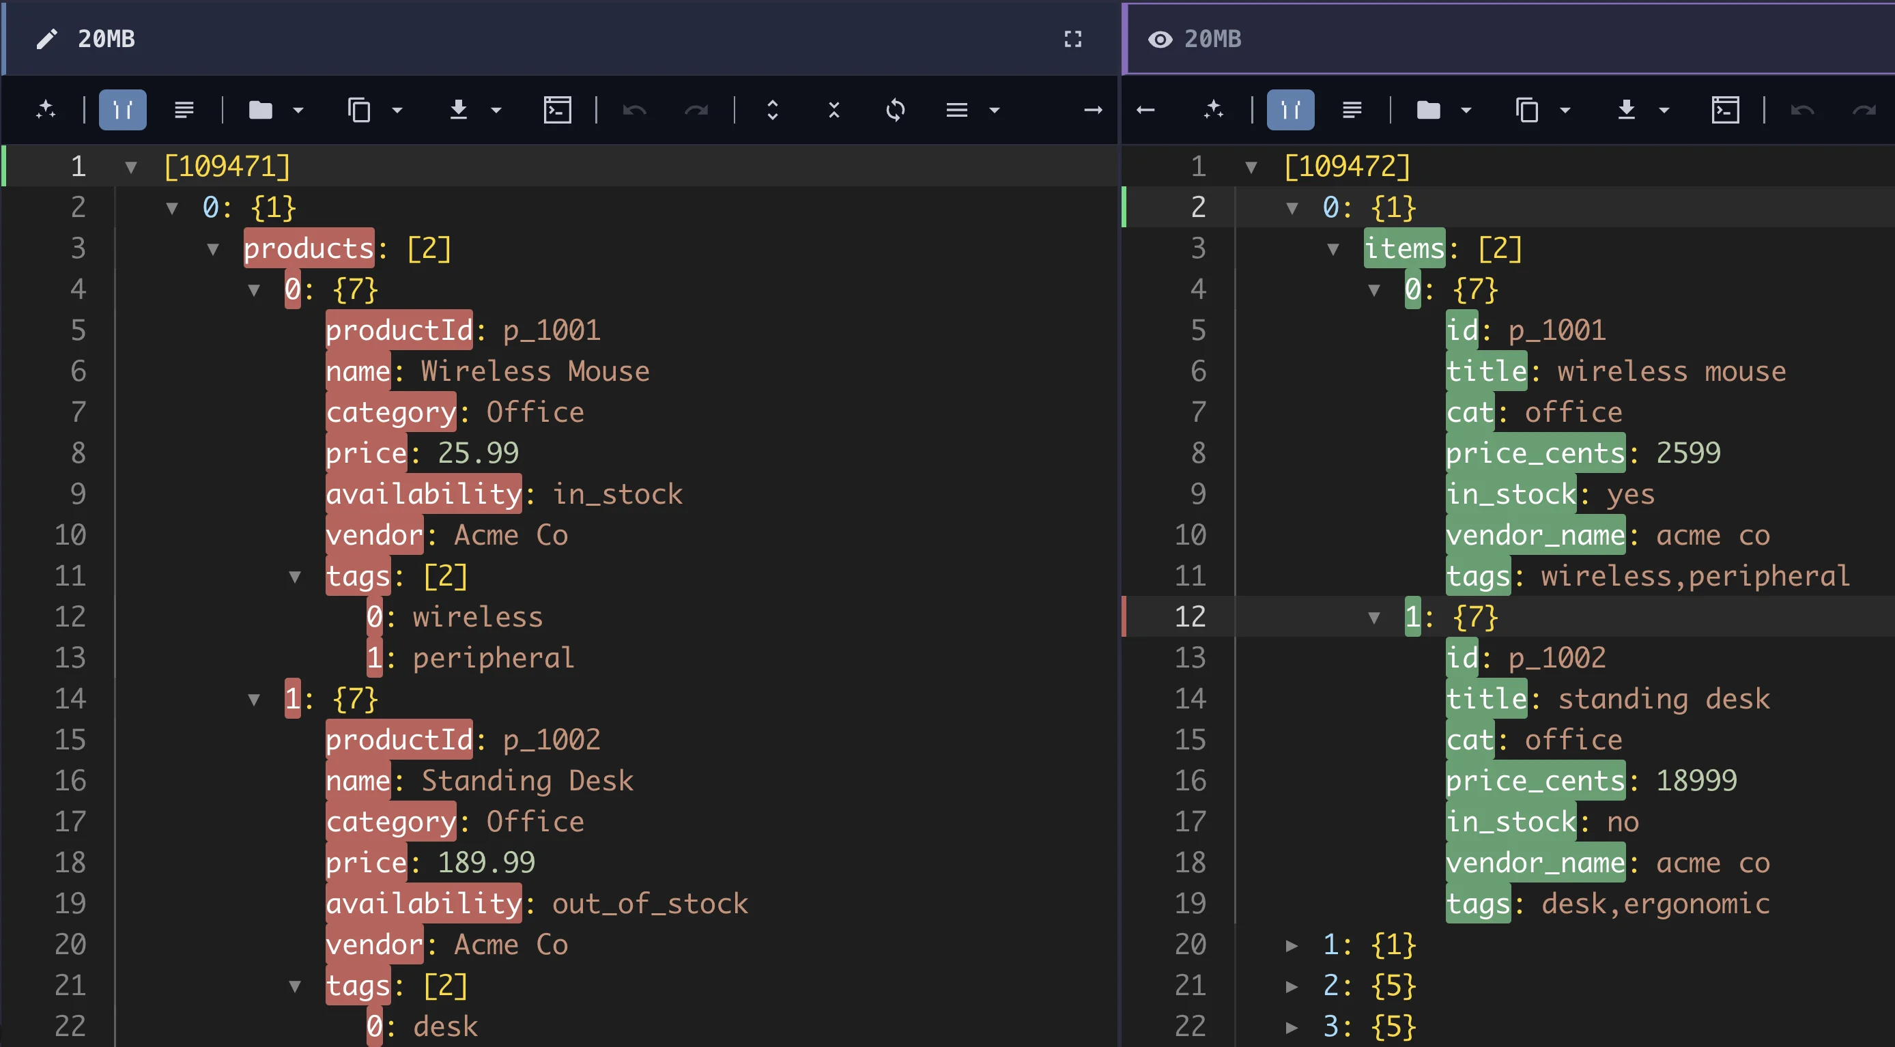Viewport: 1895px width, 1047px height.
Task: Click the refresh/sync icon in left toolbar
Action: click(x=896, y=111)
